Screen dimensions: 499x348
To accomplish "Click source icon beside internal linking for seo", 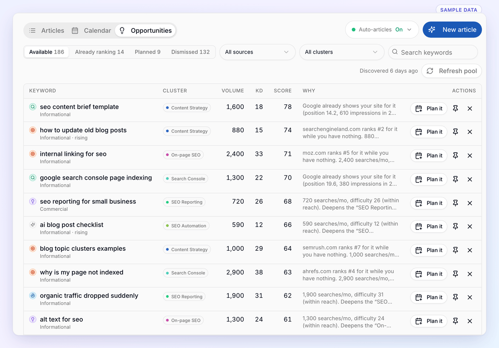I will pyautogui.click(x=33, y=154).
